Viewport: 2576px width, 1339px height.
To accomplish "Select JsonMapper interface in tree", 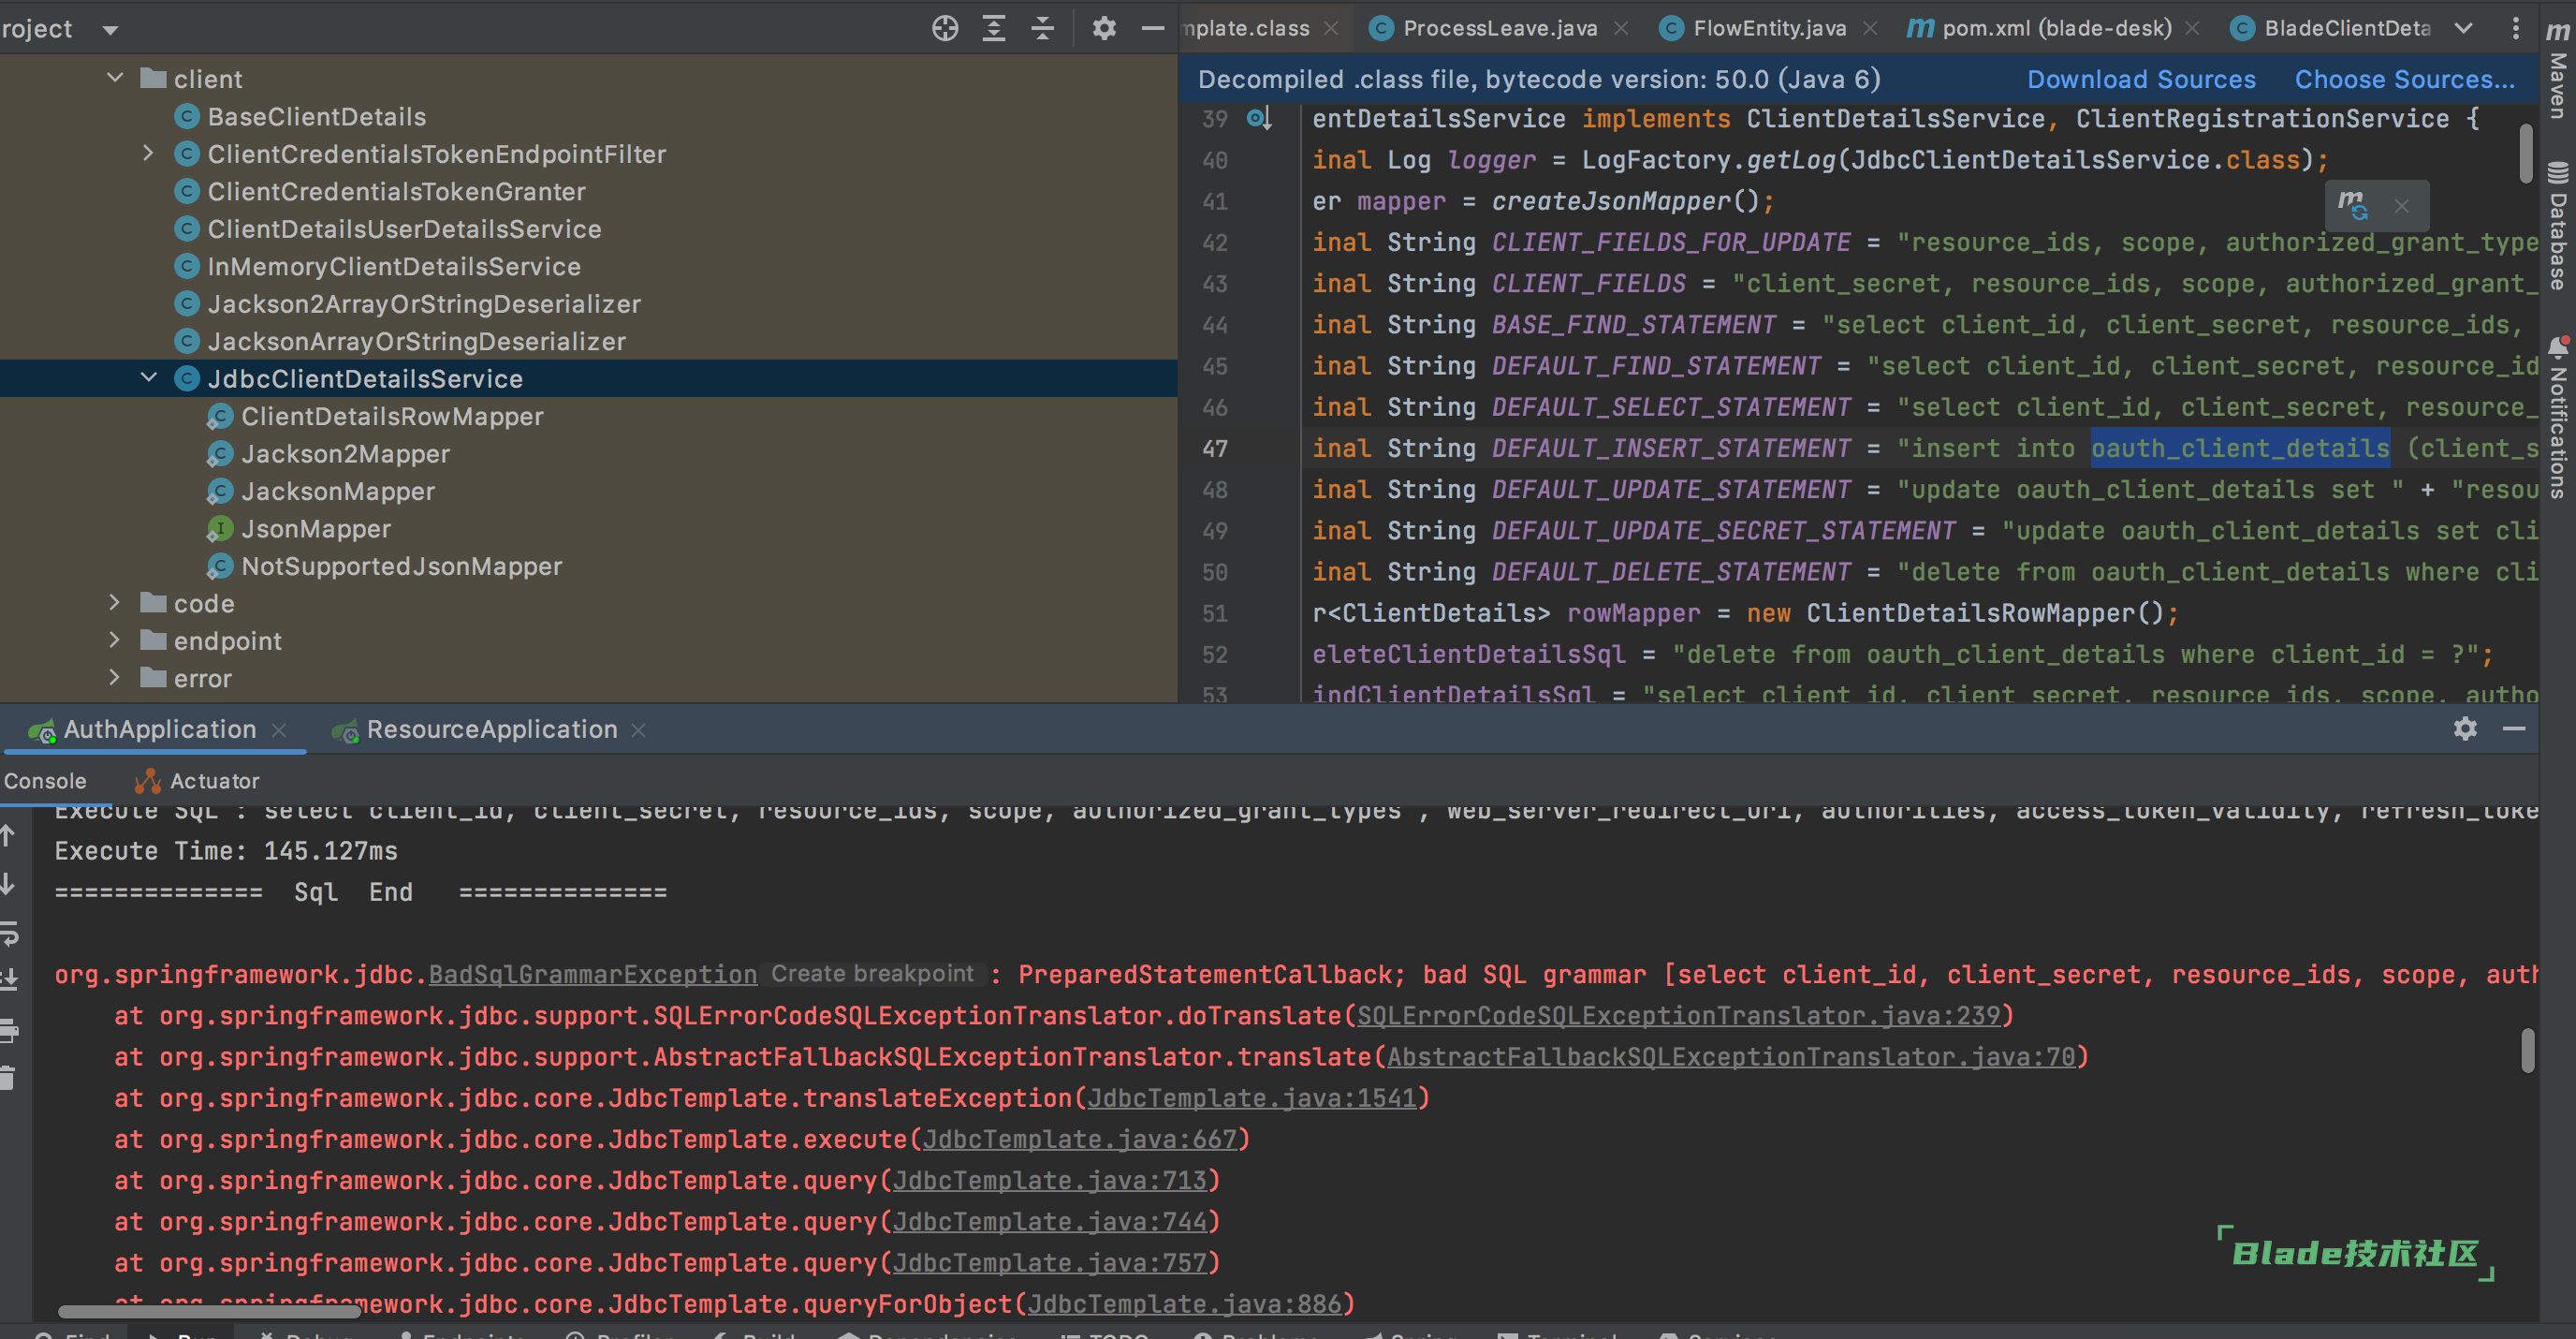I will (x=316, y=529).
